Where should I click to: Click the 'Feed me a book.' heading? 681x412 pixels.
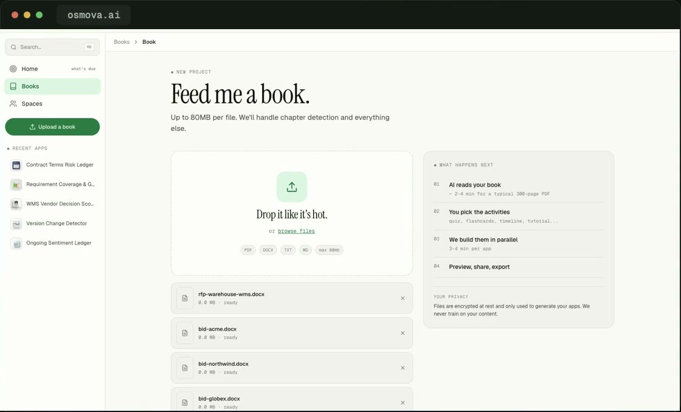[240, 94]
